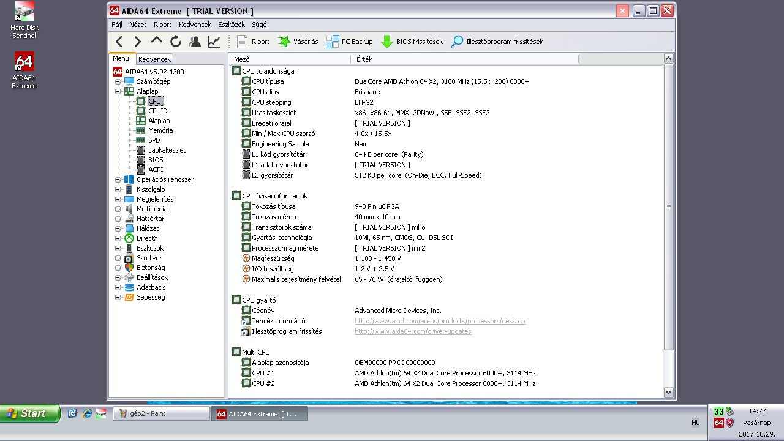Open the aida64.com driver-updates link
784x441 pixels.
pos(413,331)
